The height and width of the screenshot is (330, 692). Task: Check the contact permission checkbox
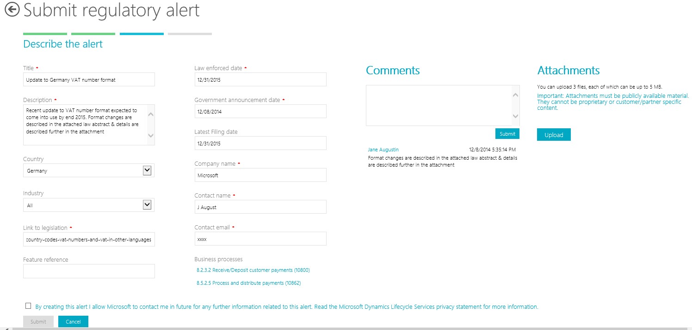pyautogui.click(x=28, y=306)
